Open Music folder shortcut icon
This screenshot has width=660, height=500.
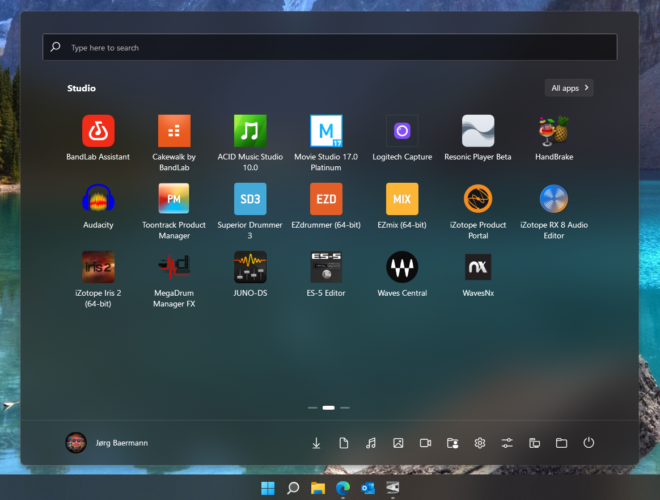[371, 443]
